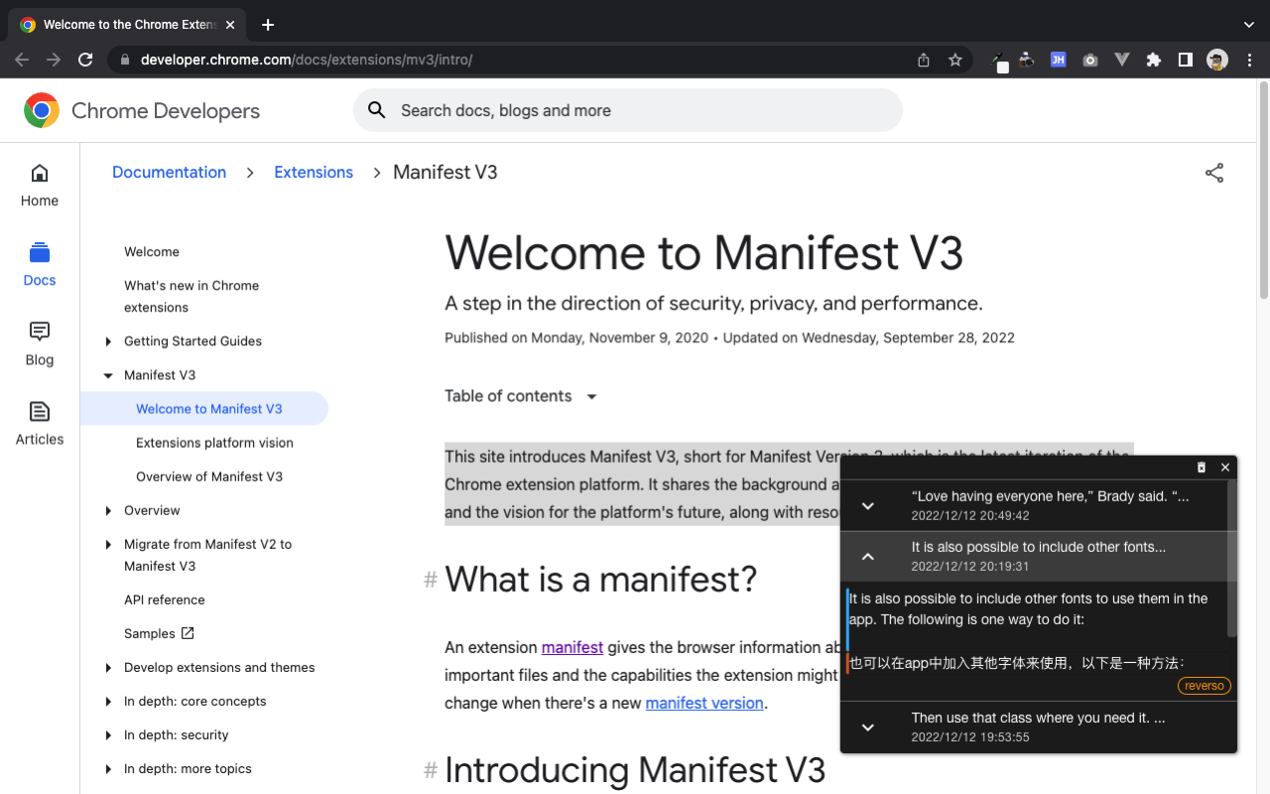
Task: Click the browser address bar URL
Action: click(x=307, y=60)
